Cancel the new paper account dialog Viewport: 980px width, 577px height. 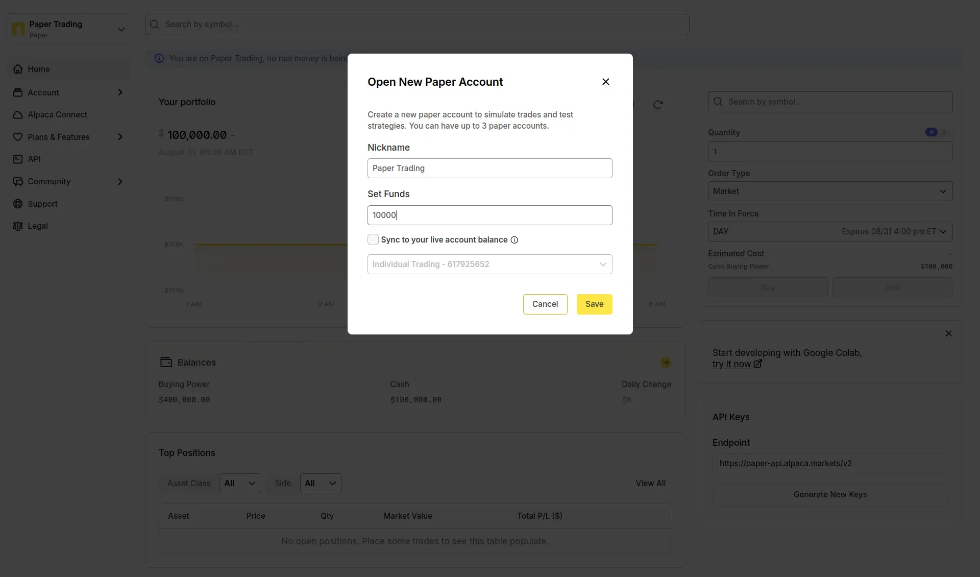tap(545, 304)
